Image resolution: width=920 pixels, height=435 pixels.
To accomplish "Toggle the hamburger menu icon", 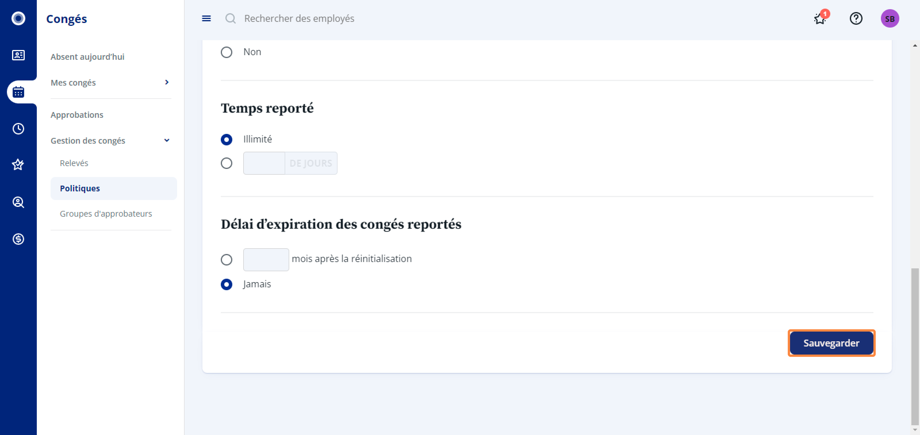I will 206,18.
